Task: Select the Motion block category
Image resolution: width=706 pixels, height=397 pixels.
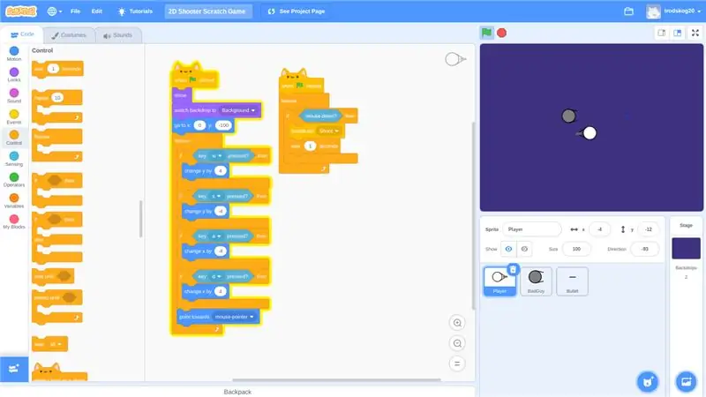Action: [x=14, y=54]
